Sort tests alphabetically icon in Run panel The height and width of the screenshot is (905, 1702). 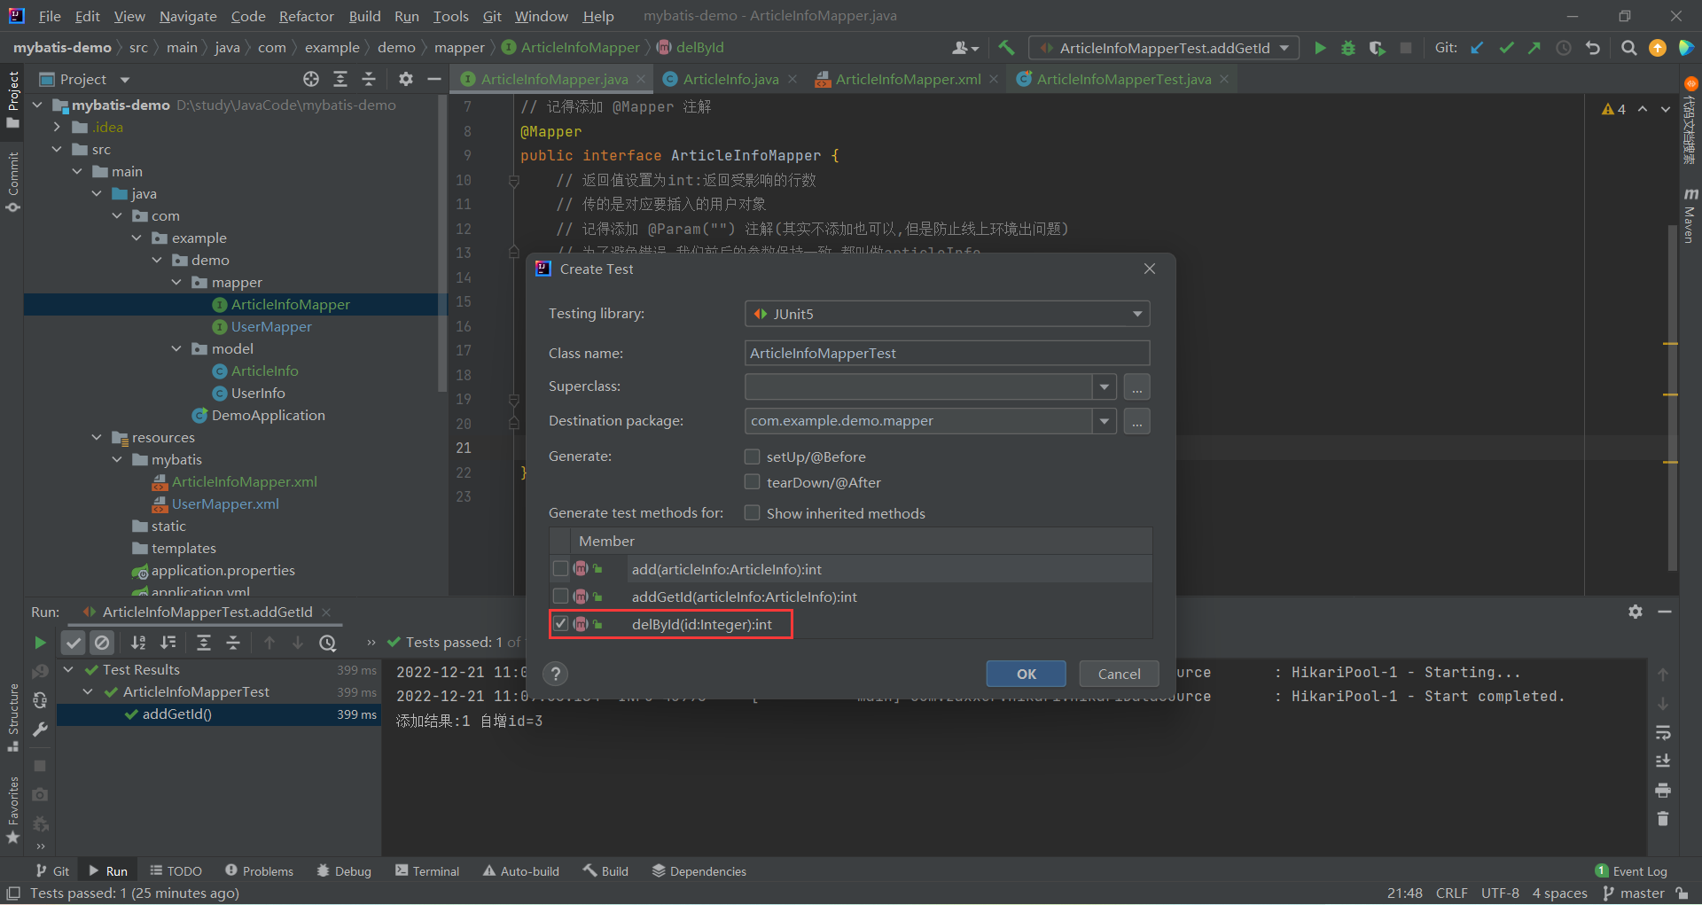click(138, 643)
